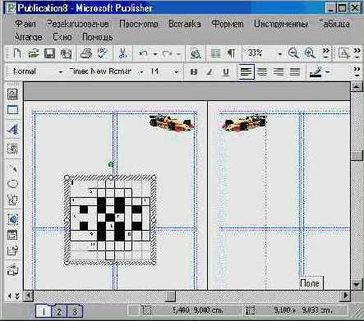Viewport: 364px width, 321px height.
Task: Click the Print icon in toolbar
Action: [x=86, y=53]
